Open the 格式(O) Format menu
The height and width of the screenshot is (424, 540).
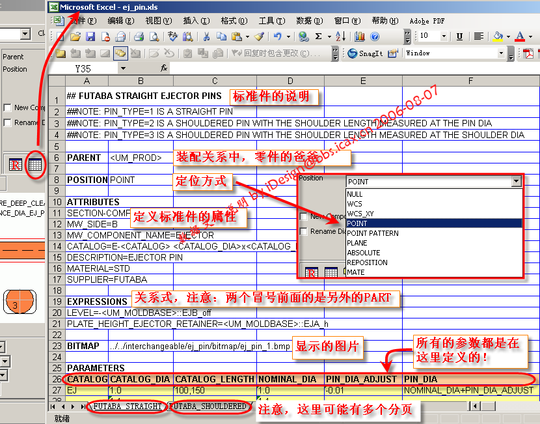[x=234, y=21]
